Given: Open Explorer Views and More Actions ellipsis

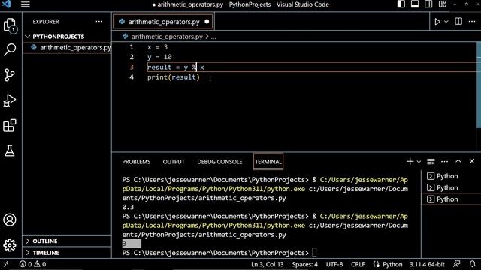Looking at the screenshot, I should [99, 22].
